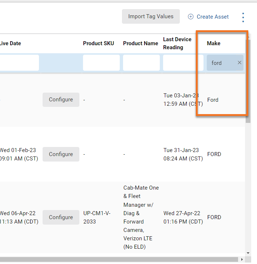Sort by the Product SKU column header
257x264 pixels.
99,43
